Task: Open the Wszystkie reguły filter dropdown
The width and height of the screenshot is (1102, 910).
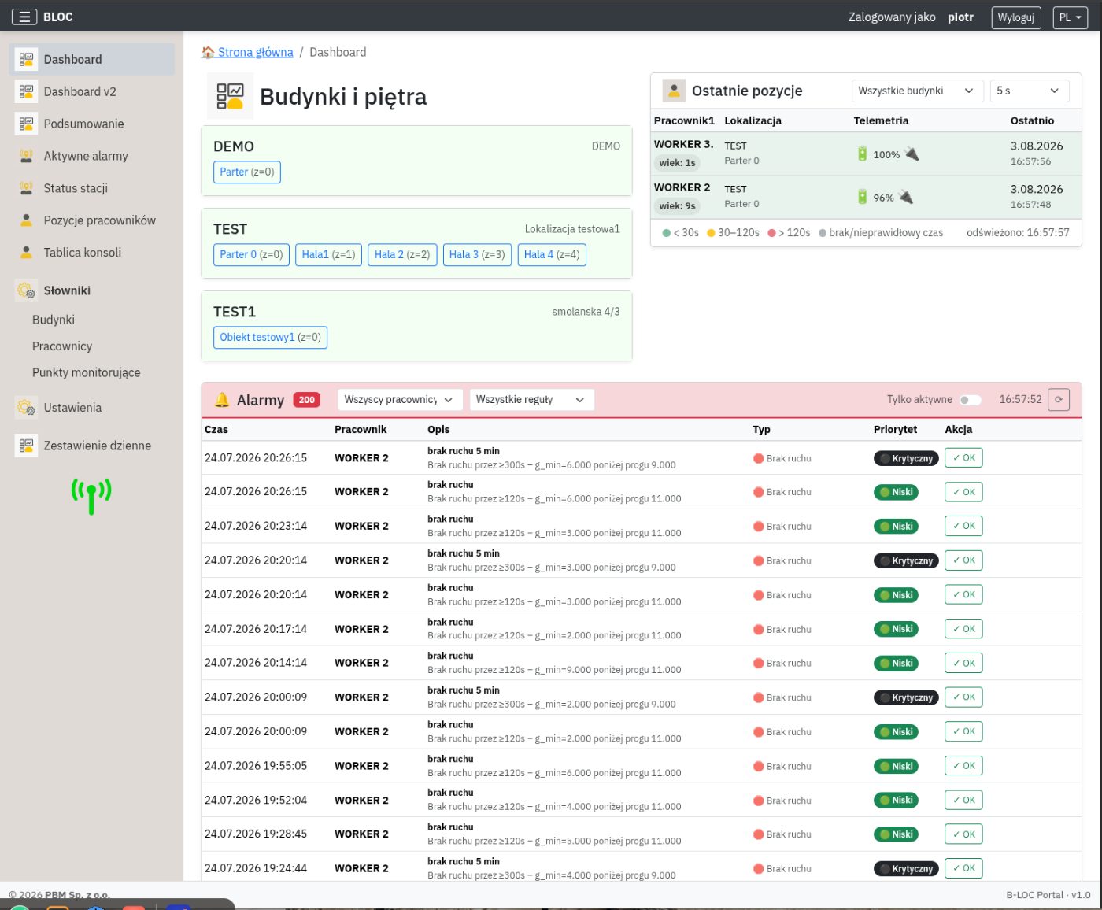Action: click(x=532, y=400)
